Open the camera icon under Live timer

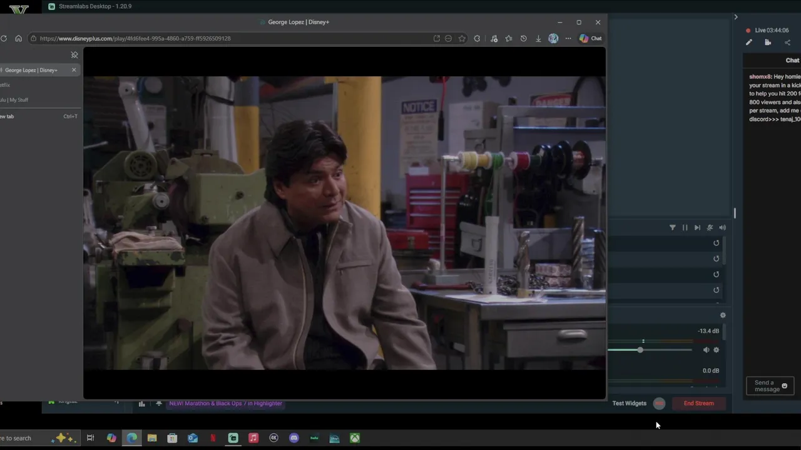pyautogui.click(x=768, y=42)
